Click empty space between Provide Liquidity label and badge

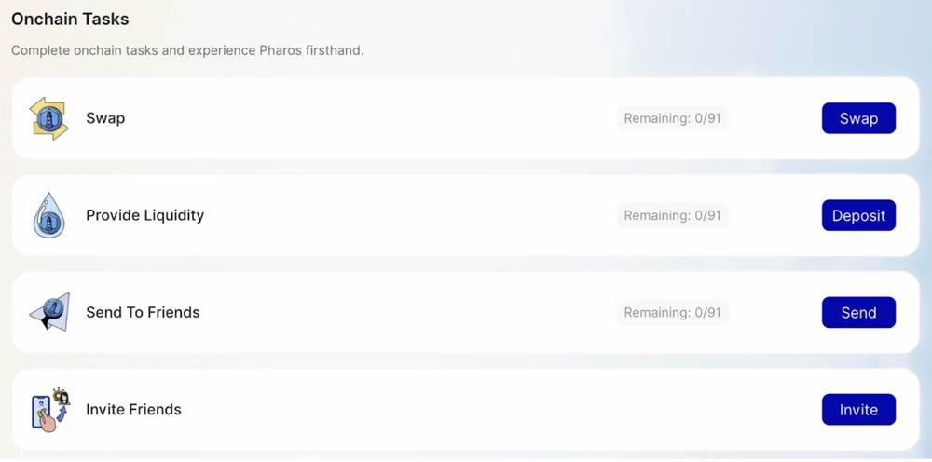point(410,215)
